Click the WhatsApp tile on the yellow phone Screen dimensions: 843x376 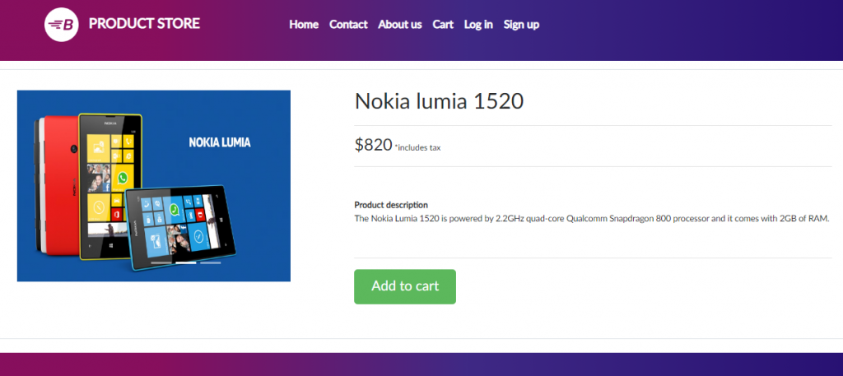[x=123, y=178]
